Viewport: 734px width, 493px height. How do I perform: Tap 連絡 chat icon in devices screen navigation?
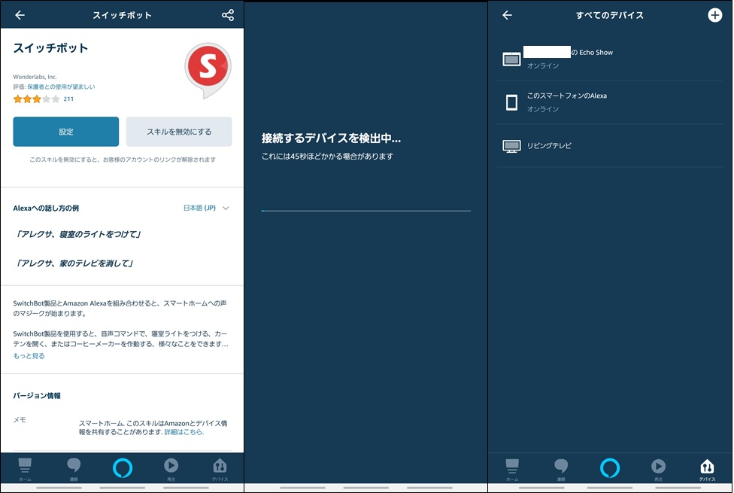pos(561,469)
